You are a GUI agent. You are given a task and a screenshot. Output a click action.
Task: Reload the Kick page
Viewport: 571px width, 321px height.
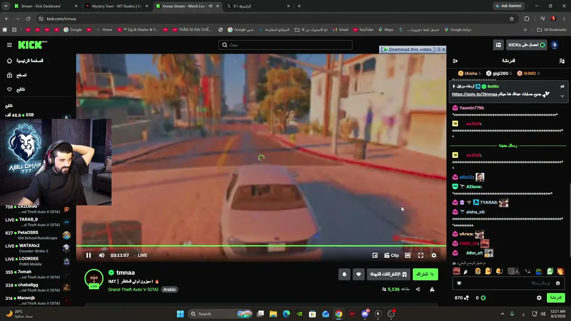(28, 19)
